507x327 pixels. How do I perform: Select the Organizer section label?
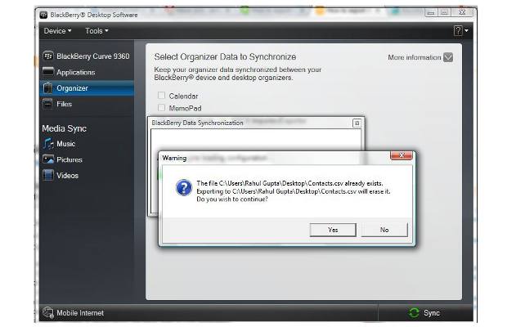click(x=72, y=88)
